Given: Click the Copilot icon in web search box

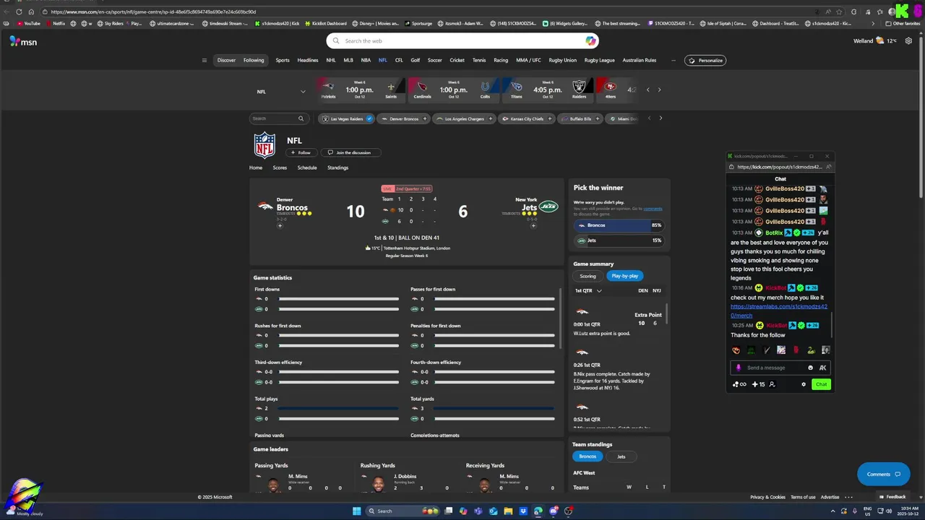Looking at the screenshot, I should point(590,40).
